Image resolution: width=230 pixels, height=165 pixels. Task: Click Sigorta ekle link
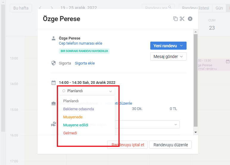[x=85, y=63]
